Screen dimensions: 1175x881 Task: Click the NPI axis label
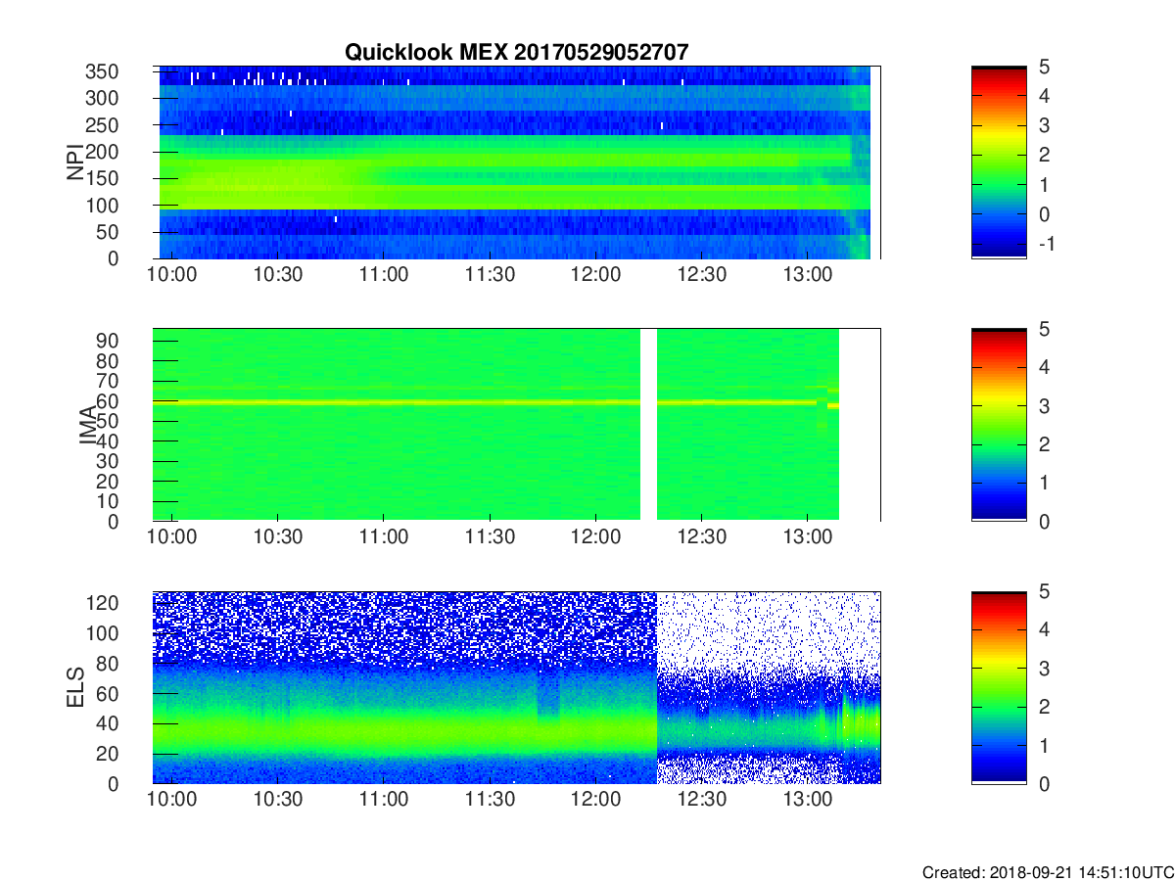click(74, 163)
